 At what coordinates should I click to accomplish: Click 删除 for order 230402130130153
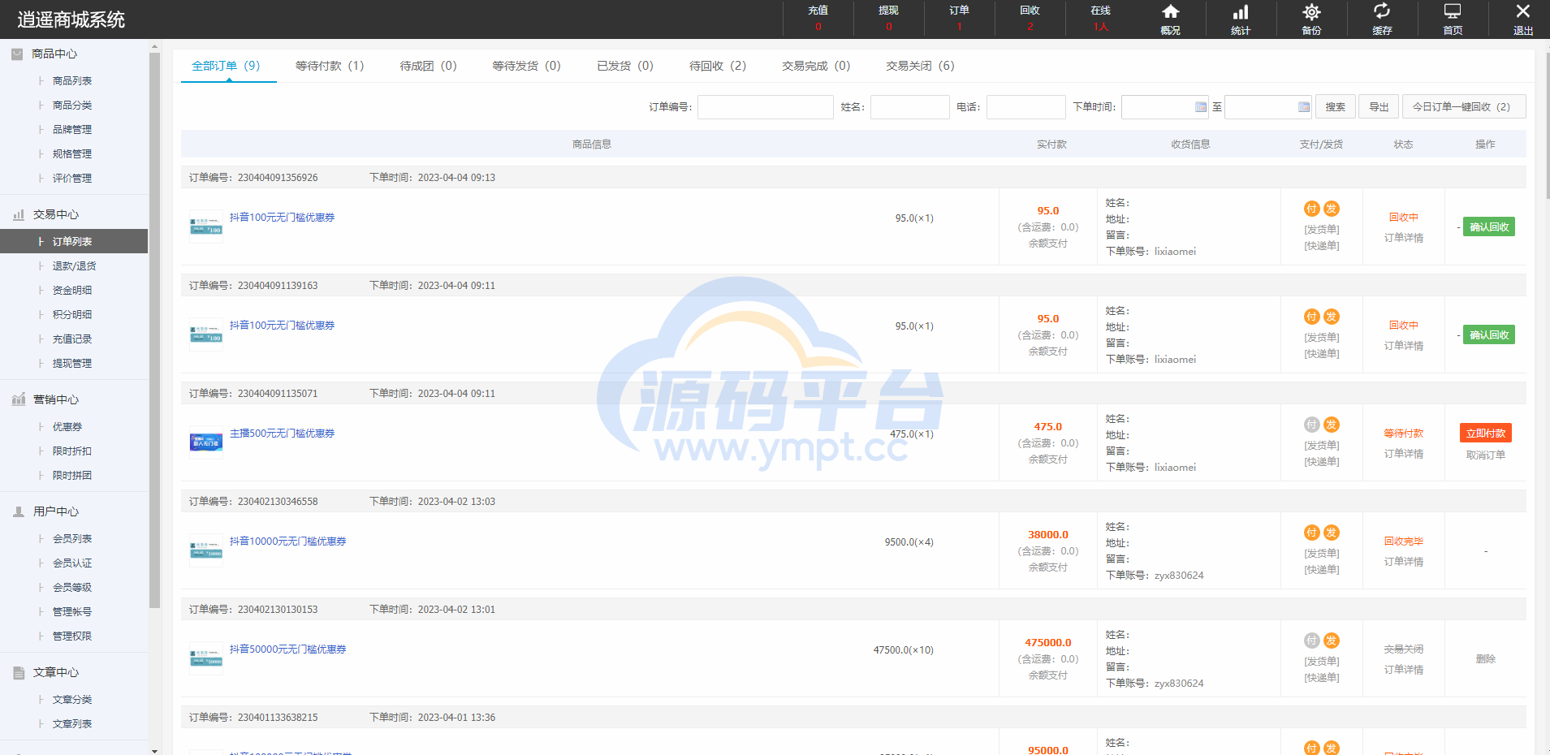pyautogui.click(x=1486, y=659)
